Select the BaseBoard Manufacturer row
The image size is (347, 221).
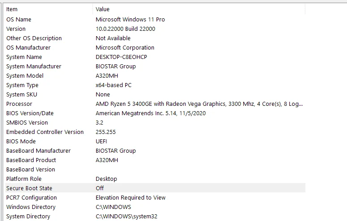pos(155,151)
